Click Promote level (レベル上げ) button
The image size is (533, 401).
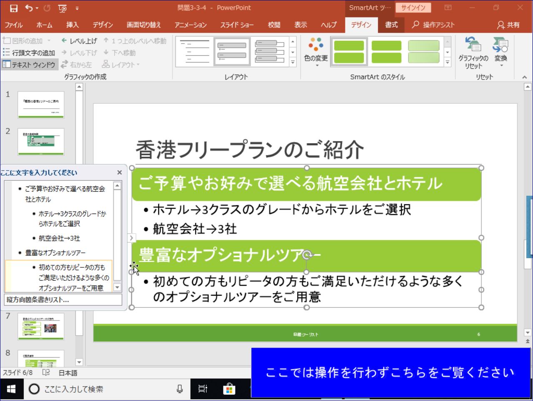tap(79, 41)
